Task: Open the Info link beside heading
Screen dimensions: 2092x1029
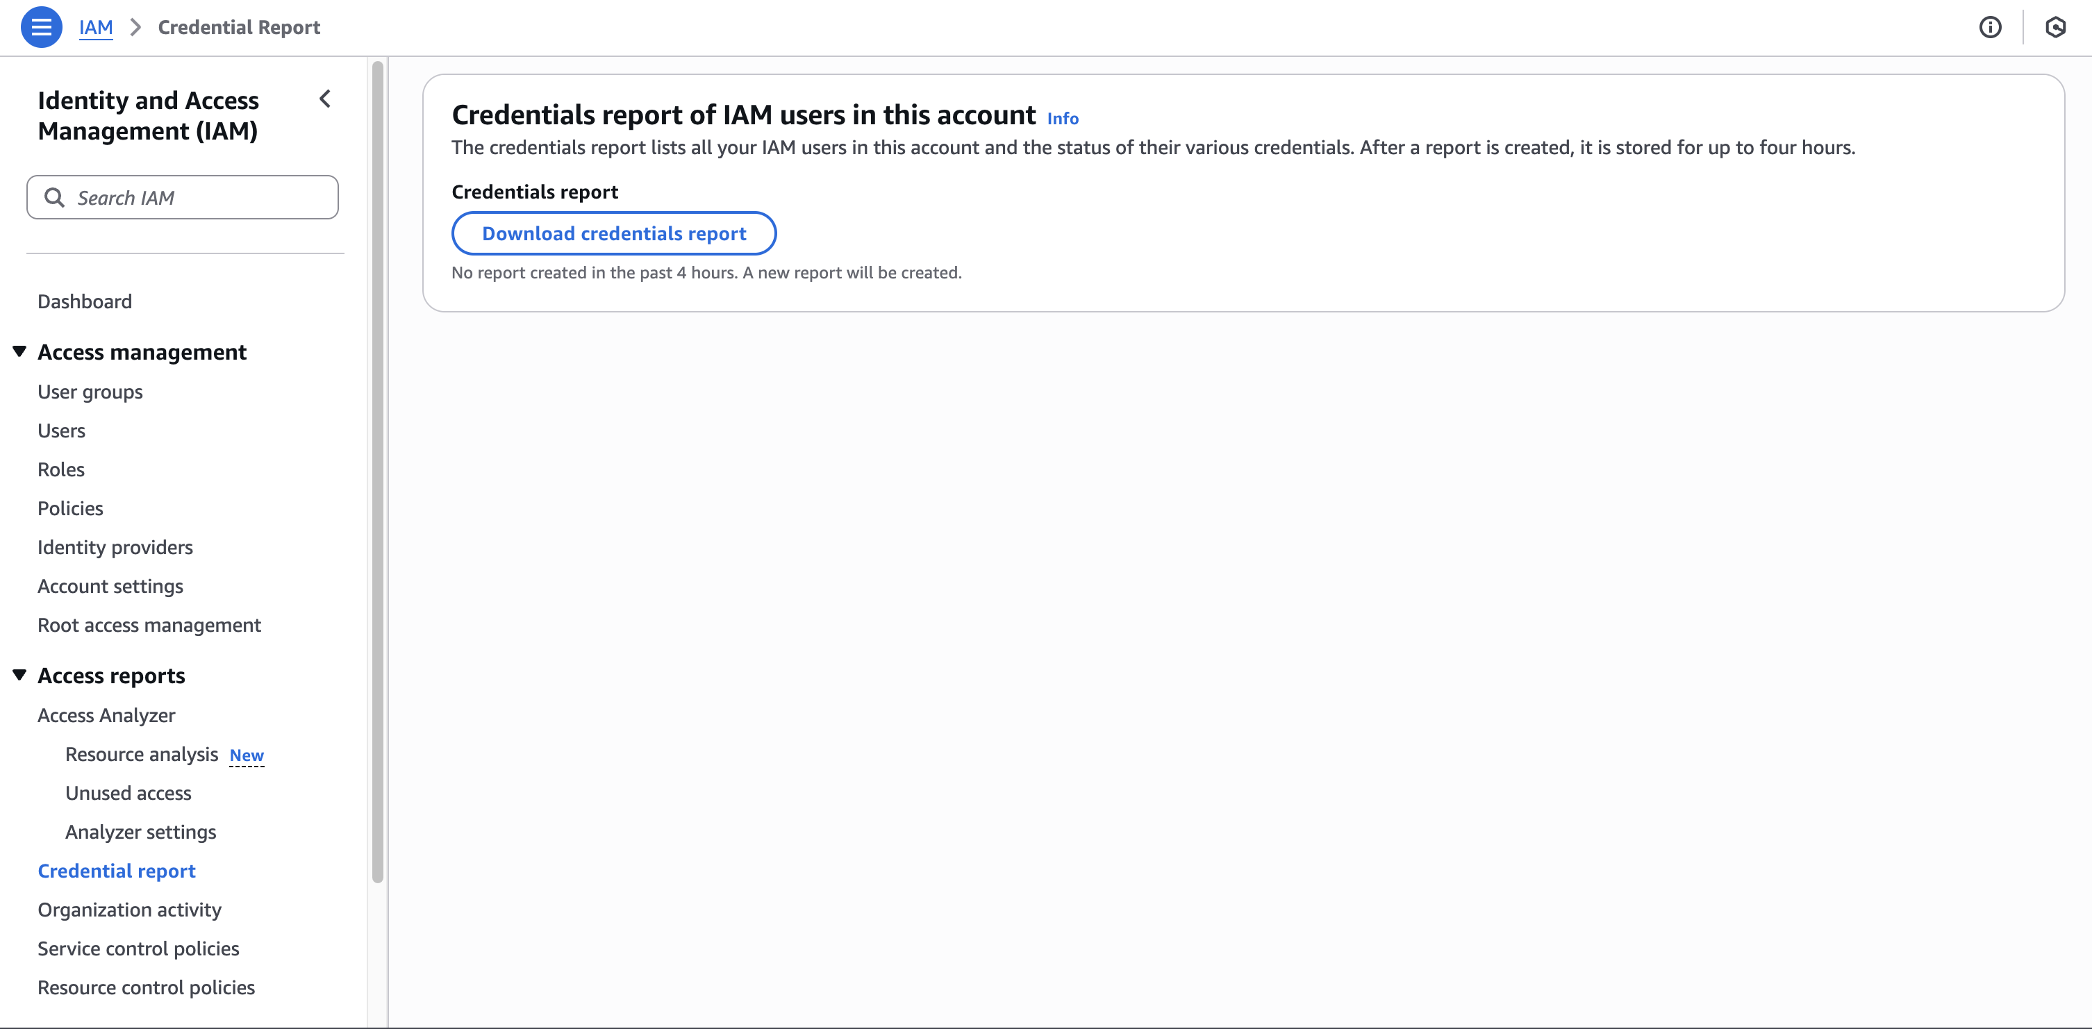Action: click(x=1062, y=119)
